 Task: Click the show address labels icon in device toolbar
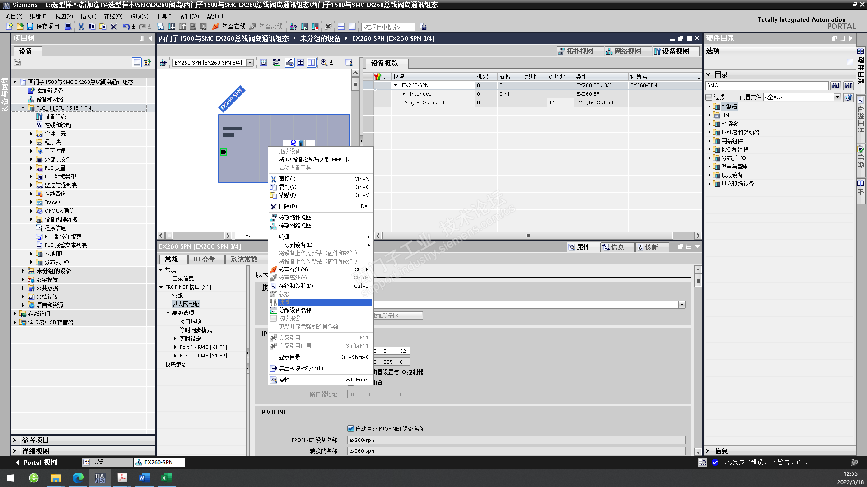[x=290, y=63]
